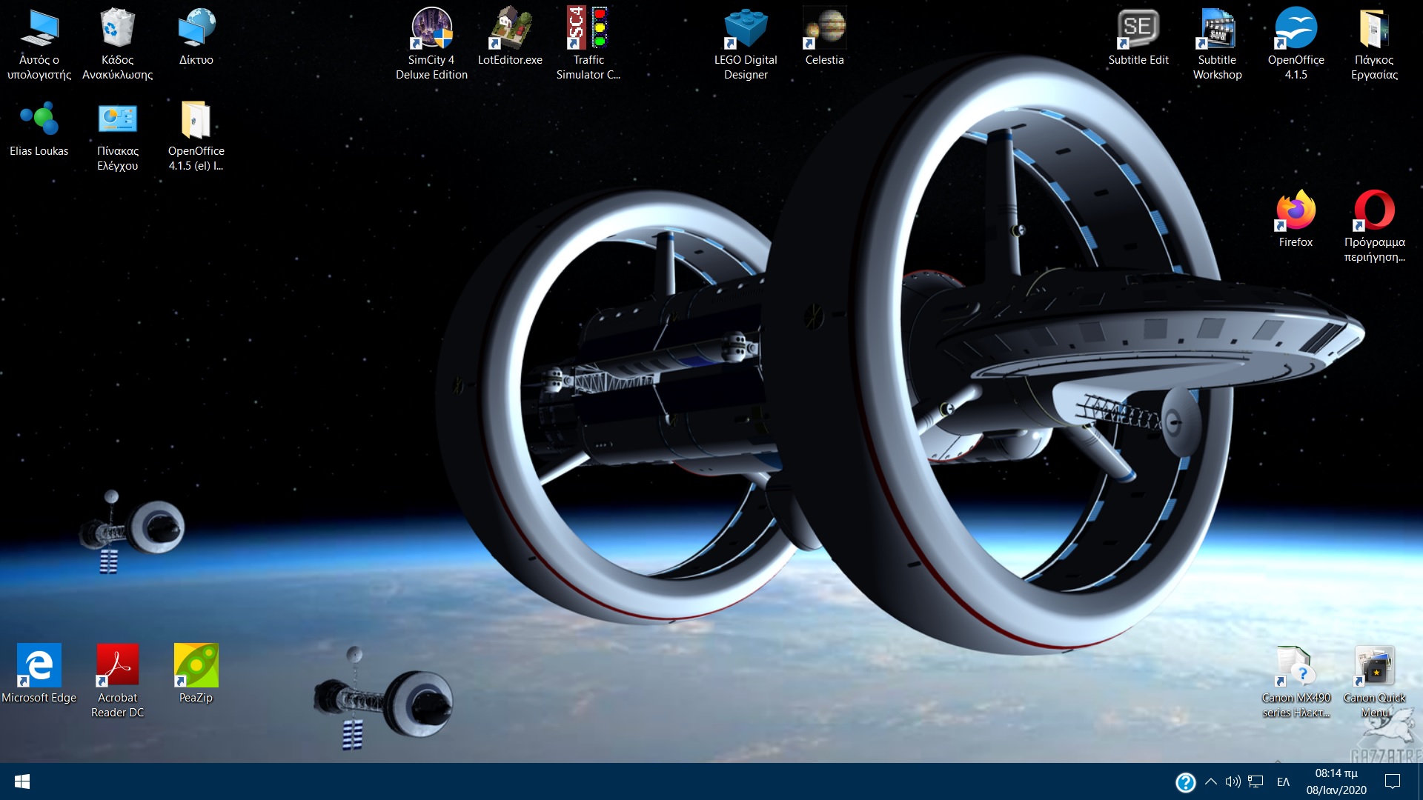Launch LEGO Digital Designer shortcut
The width and height of the screenshot is (1423, 800).
[x=746, y=43]
